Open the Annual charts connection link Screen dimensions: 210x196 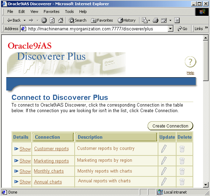click(48, 182)
